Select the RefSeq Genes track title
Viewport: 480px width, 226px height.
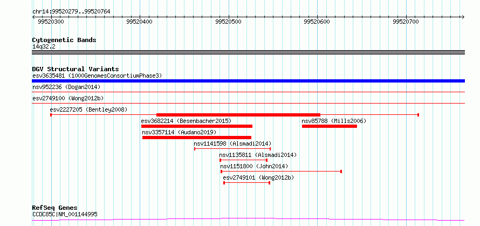point(55,208)
